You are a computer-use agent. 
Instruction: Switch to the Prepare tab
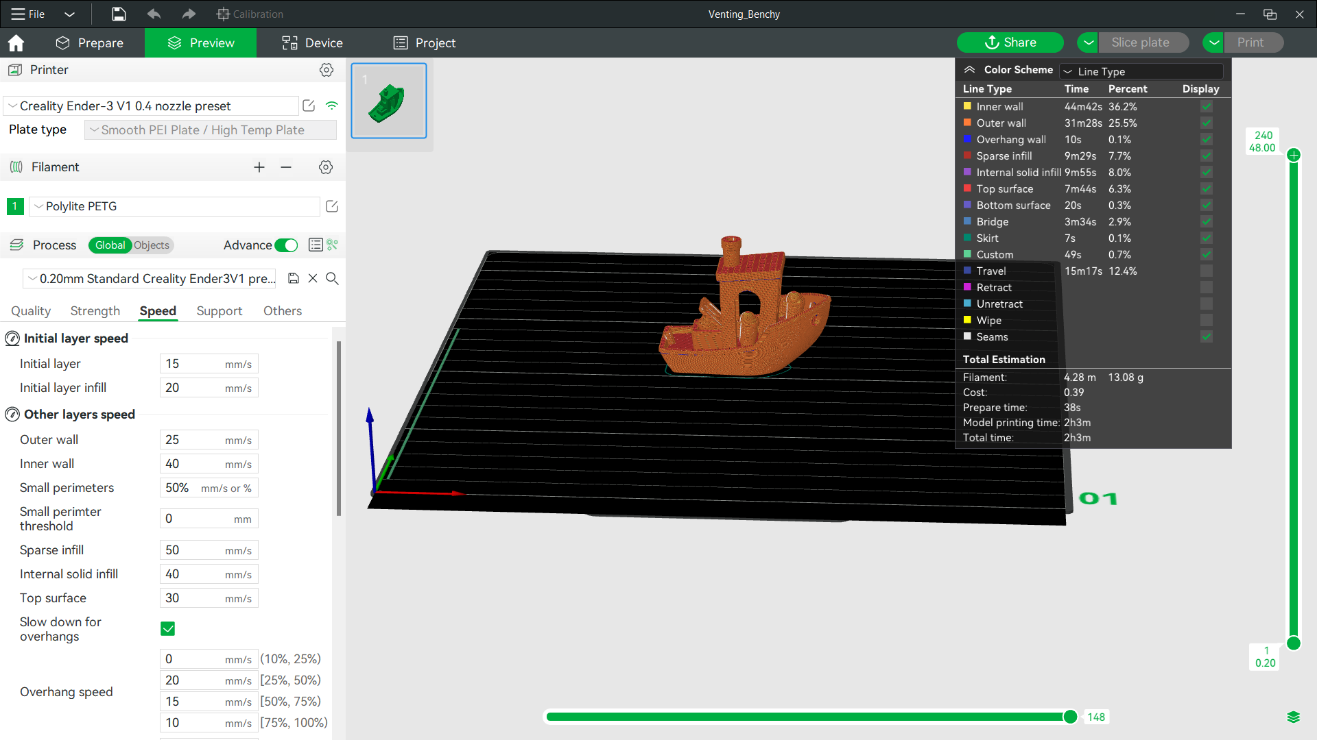89,43
